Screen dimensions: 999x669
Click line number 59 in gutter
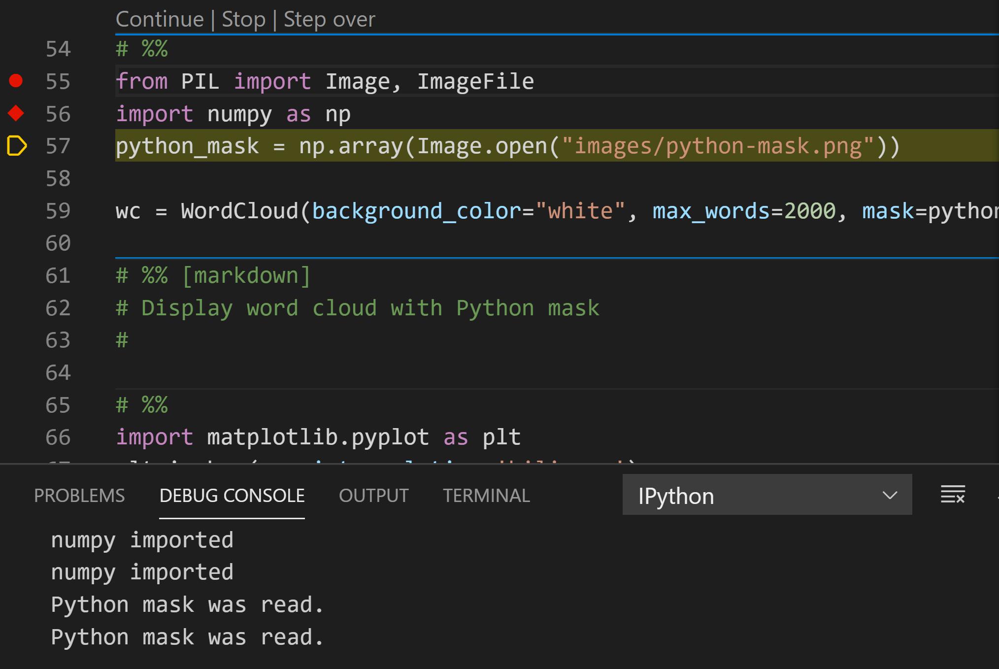58,211
